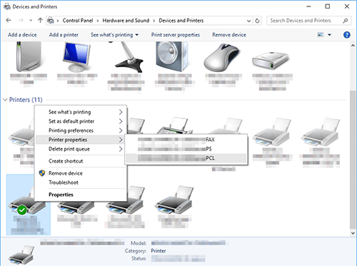The width and height of the screenshot is (357, 266).
Task: Click the vertical scrollbar thumb
Action: tap(353, 159)
